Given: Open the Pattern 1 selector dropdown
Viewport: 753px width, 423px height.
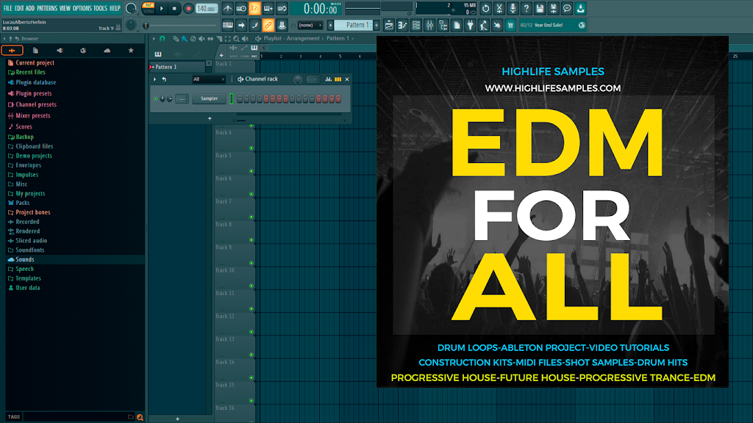Looking at the screenshot, I should click(355, 25).
